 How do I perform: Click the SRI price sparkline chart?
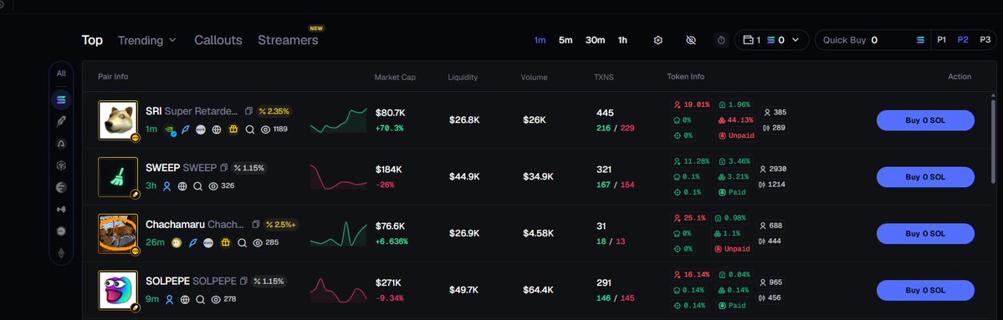[339, 120]
